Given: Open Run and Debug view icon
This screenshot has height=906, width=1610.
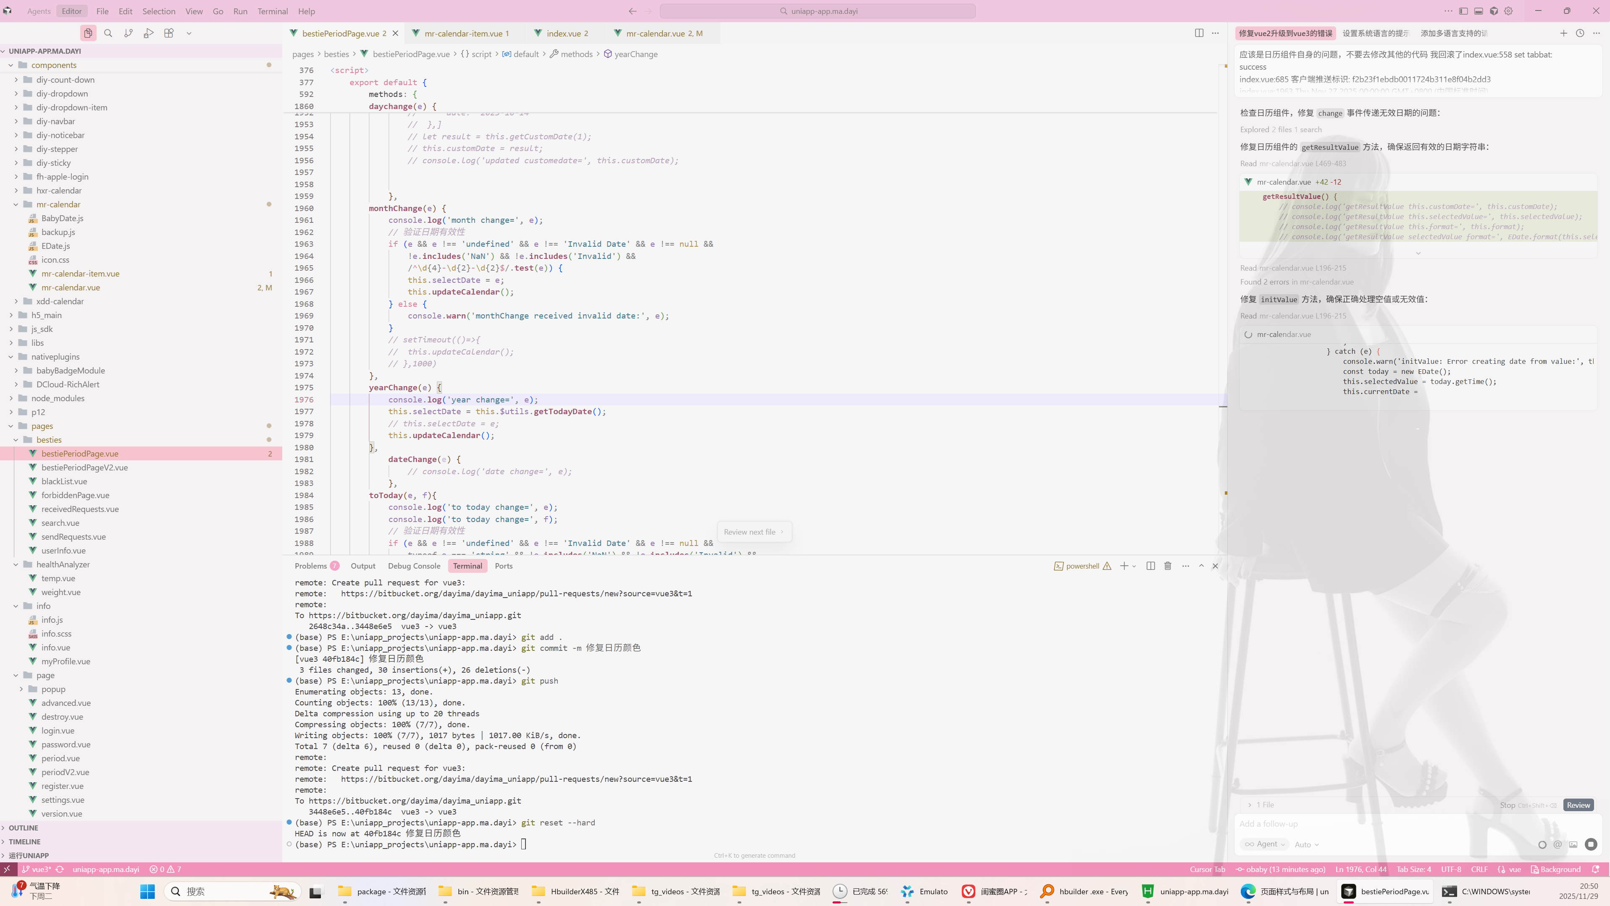Looking at the screenshot, I should coord(148,33).
